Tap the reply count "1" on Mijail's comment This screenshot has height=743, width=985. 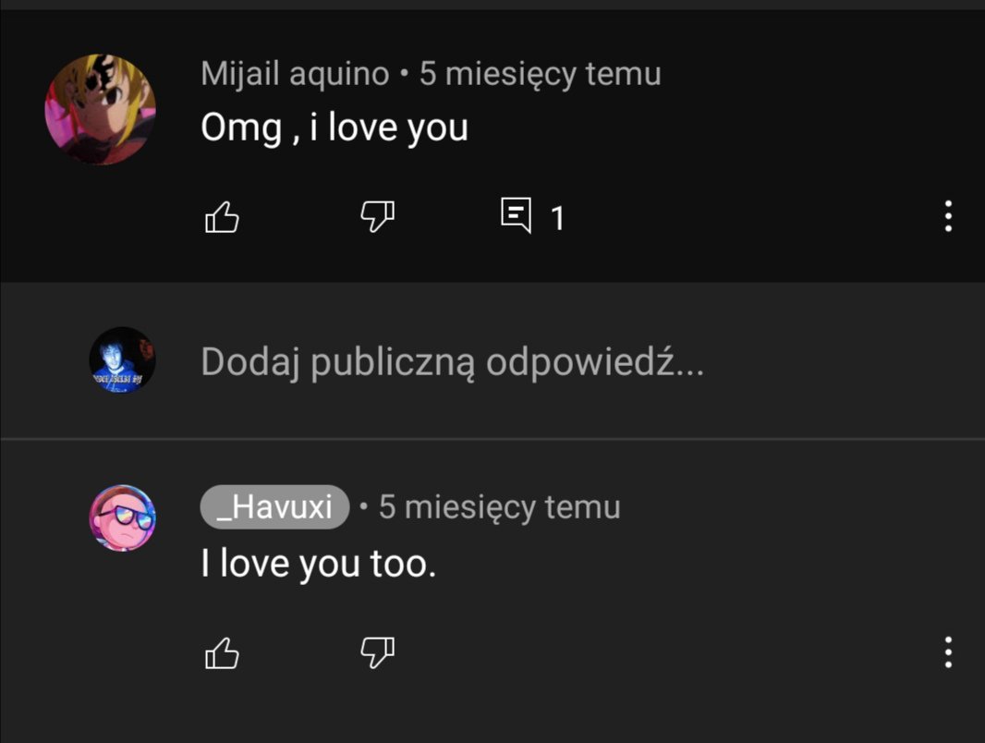click(x=557, y=219)
